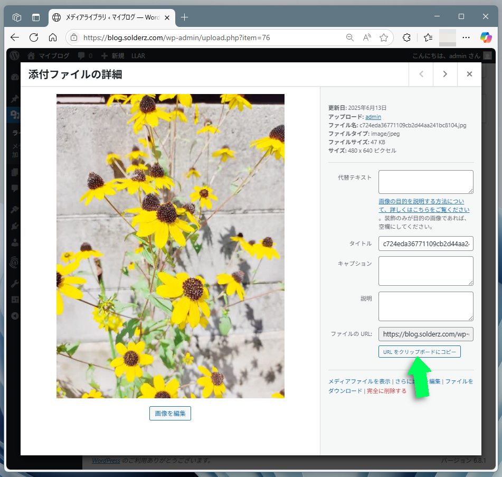This screenshot has height=477, width=502.
Task: Open the new tab plus button
Action: coord(184,17)
